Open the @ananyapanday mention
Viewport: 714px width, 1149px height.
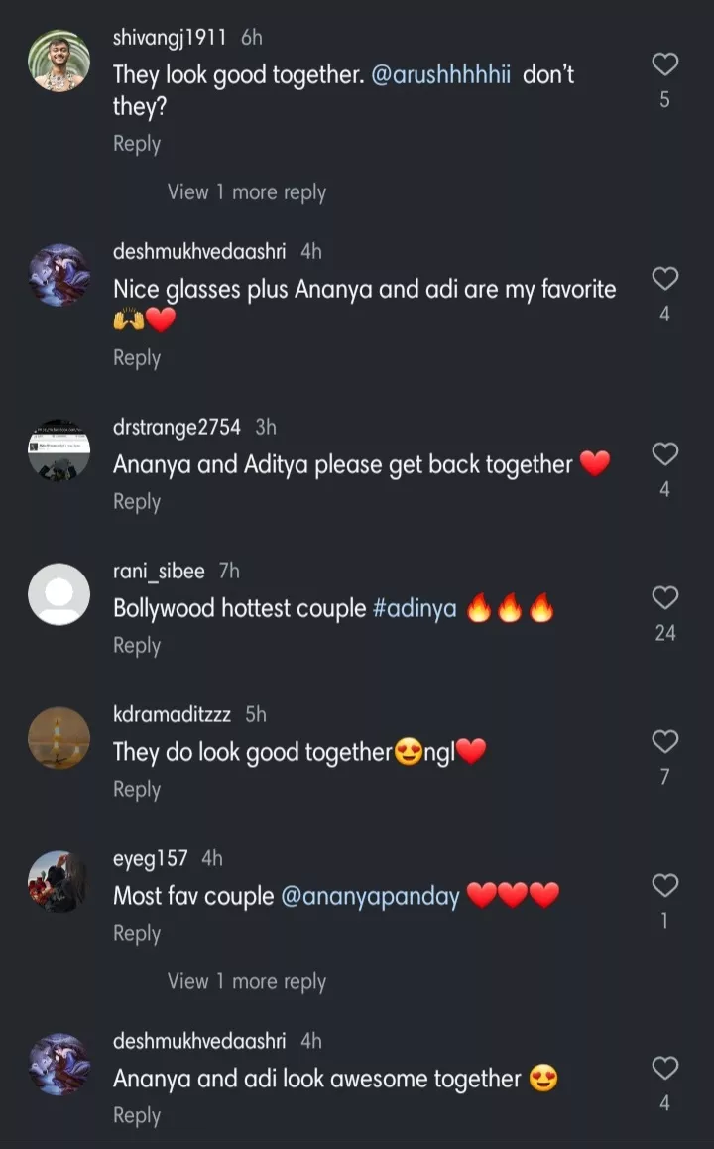pos(371,896)
